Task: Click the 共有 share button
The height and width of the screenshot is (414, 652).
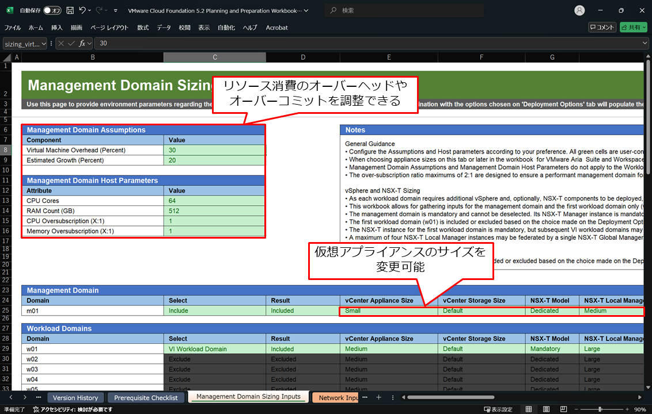Action: (634, 28)
